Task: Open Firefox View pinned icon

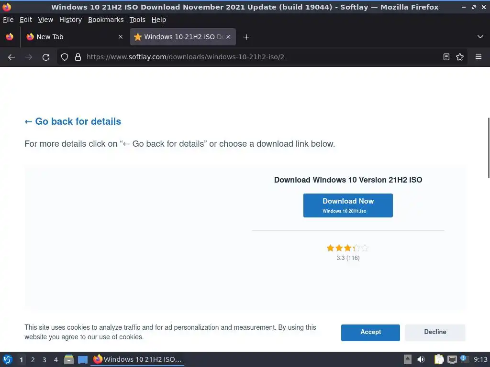Action: point(10,37)
